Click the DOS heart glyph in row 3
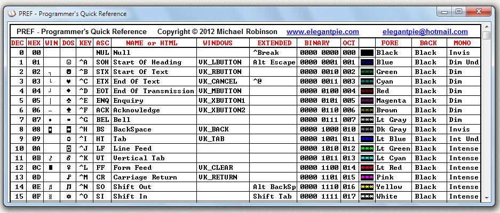Screen dimensions: 500x213 click(68, 82)
